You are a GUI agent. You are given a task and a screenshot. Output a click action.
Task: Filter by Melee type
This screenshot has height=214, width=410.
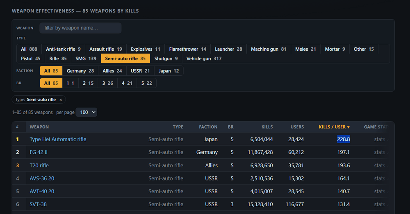tap(306, 49)
